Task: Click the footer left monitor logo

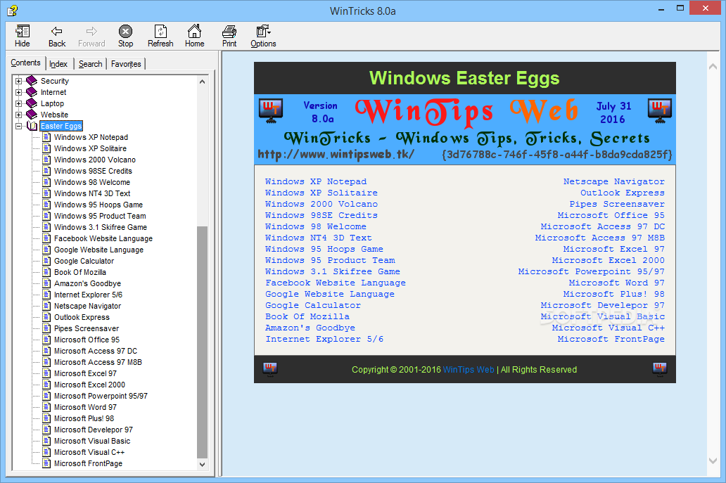Action: click(x=270, y=369)
